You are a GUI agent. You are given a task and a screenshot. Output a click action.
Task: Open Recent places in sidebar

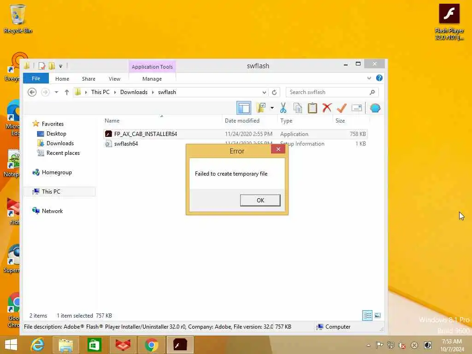(63, 153)
